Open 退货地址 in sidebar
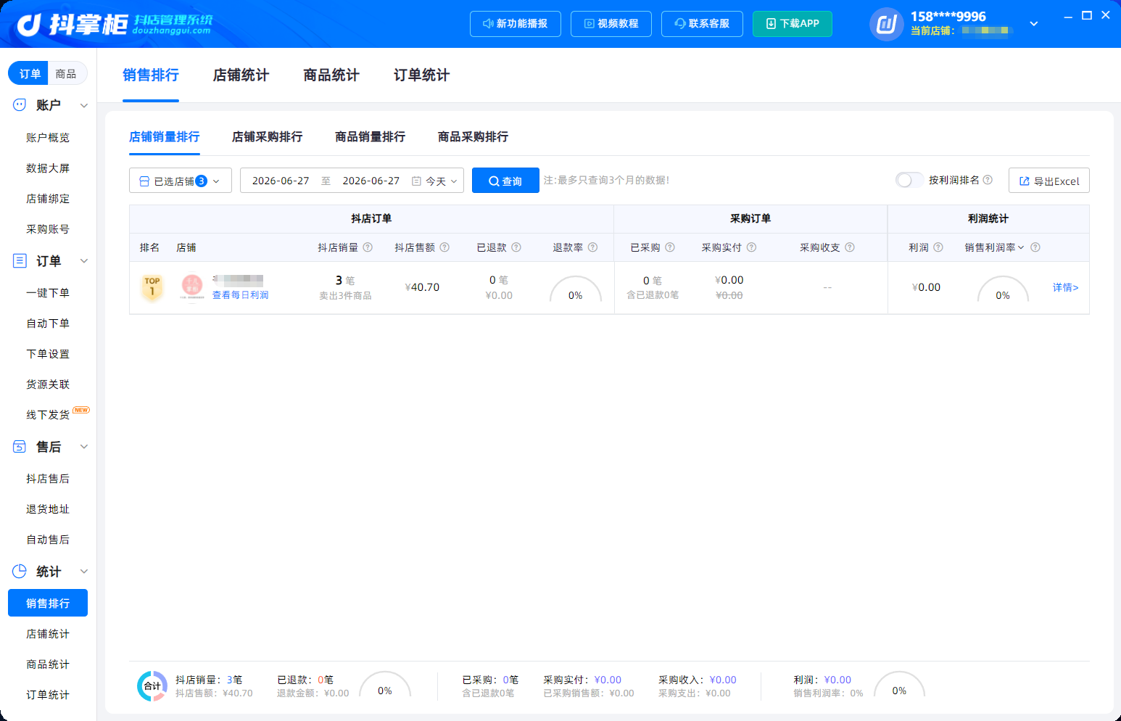Viewport: 1121px width, 721px height. [48, 509]
